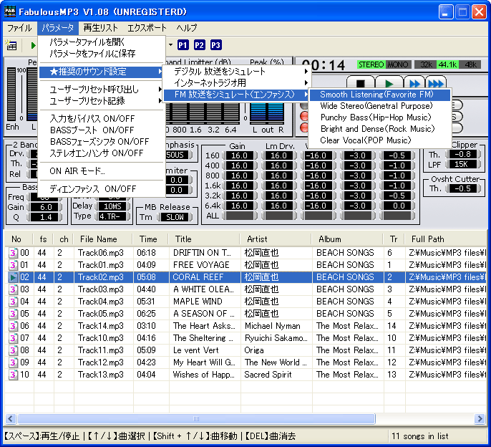Sort list by Artist column header

click(x=276, y=239)
